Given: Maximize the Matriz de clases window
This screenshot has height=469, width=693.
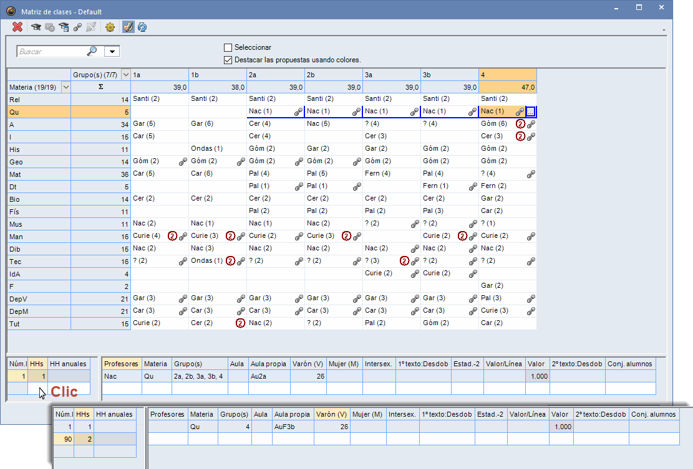Looking at the screenshot, I should coord(639,7).
